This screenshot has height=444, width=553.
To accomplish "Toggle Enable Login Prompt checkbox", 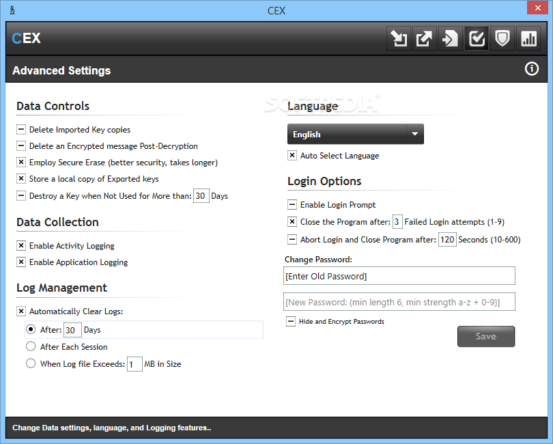I will [292, 205].
